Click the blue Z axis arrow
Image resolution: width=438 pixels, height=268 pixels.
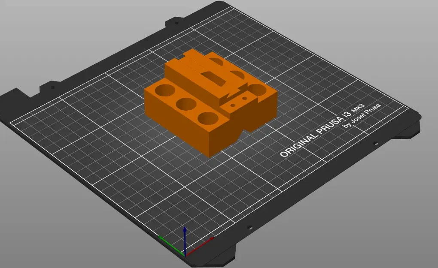(185, 241)
